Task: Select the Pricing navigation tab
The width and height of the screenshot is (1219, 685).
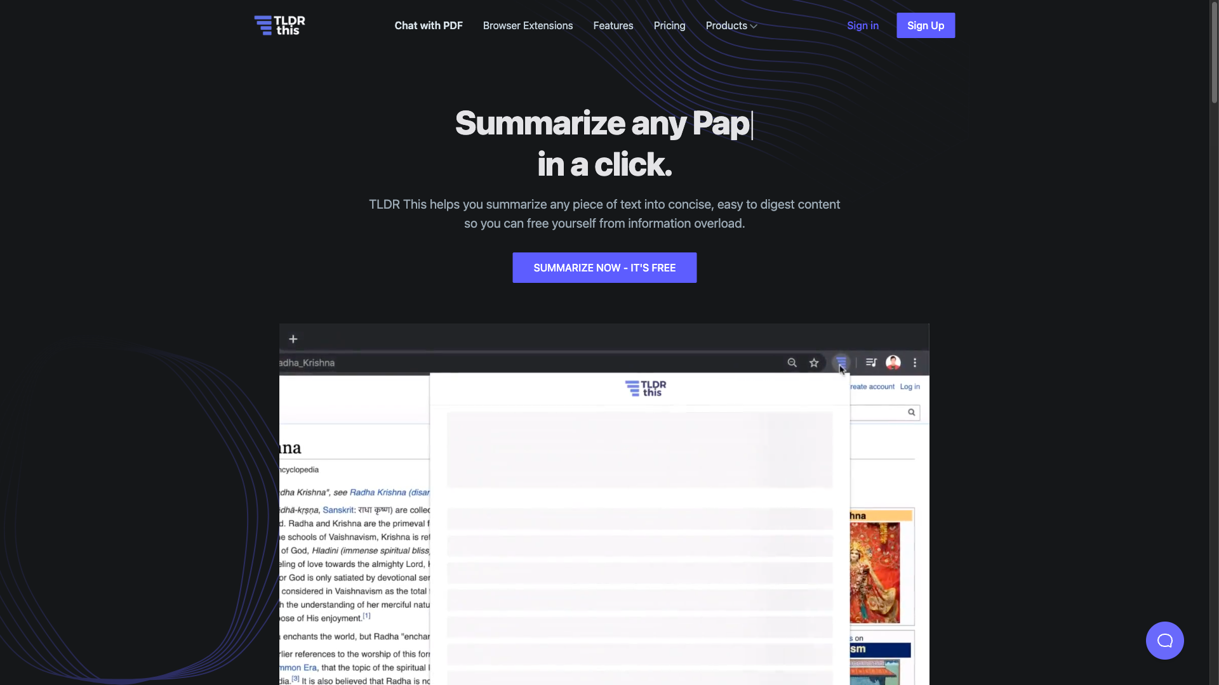Action: point(669,25)
